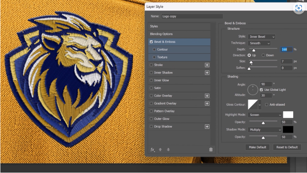Image resolution: width=307 pixels, height=173 pixels.
Task: Enable the Pattern Overlay checkbox
Action: click(151, 111)
